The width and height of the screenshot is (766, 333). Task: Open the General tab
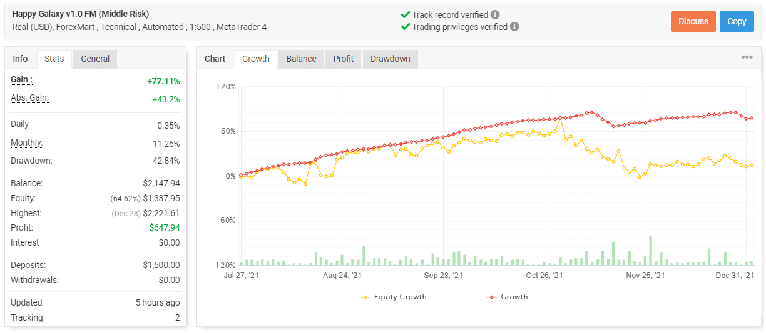tap(95, 59)
